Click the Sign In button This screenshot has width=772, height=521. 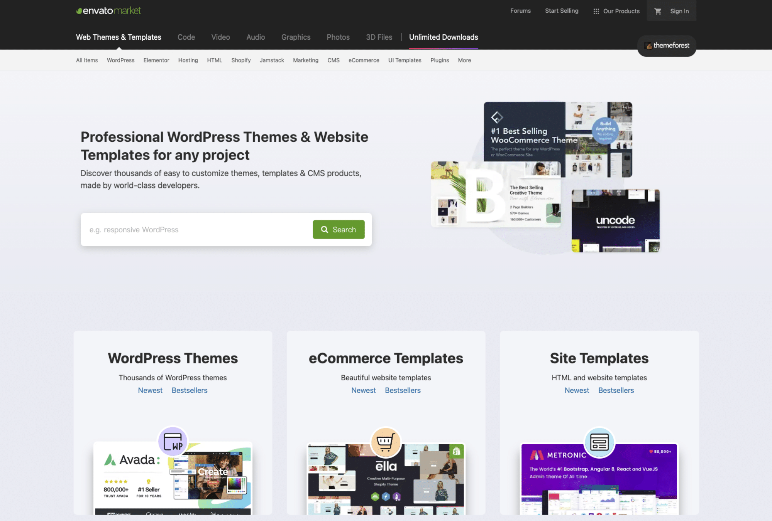(x=679, y=11)
